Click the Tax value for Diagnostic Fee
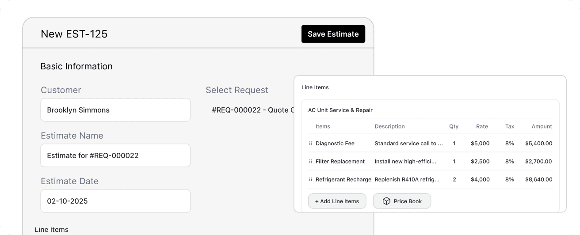The image size is (580, 235). pyautogui.click(x=509, y=144)
